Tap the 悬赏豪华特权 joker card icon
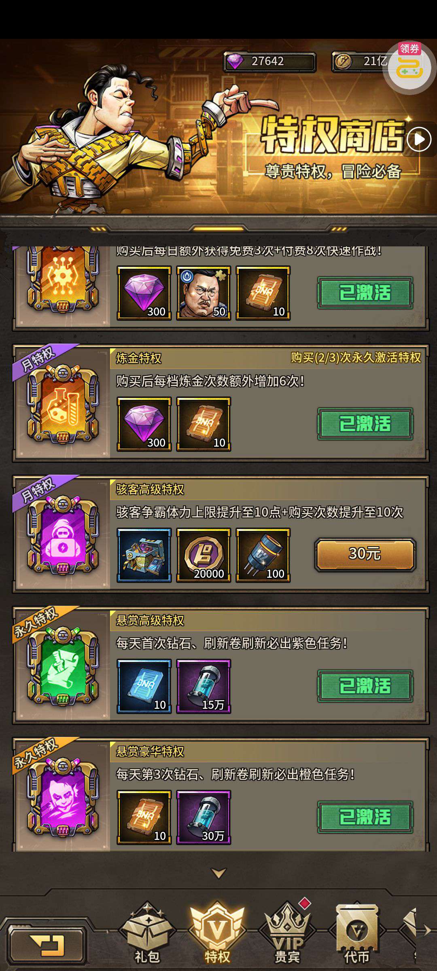437x971 pixels. (x=63, y=797)
